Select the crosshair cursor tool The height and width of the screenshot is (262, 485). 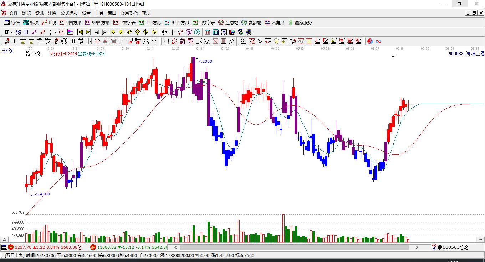tap(173, 32)
